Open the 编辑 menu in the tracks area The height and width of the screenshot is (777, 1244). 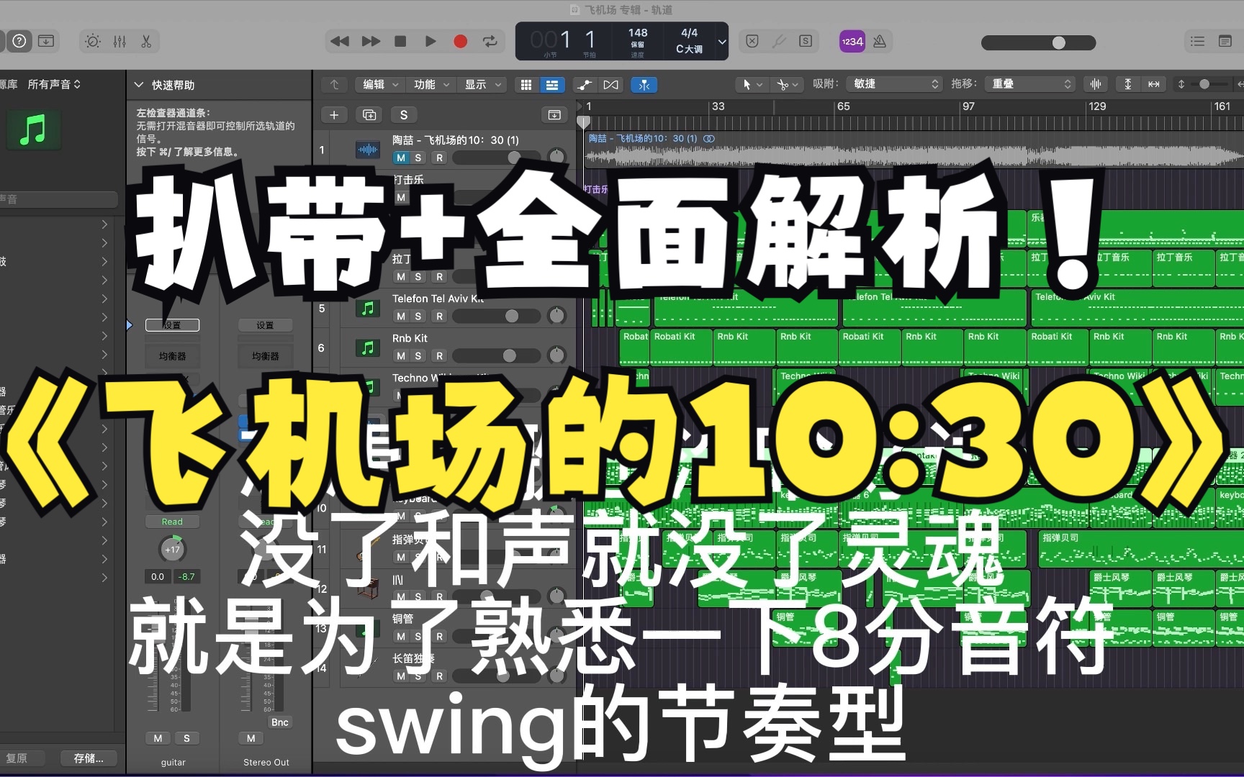point(380,84)
